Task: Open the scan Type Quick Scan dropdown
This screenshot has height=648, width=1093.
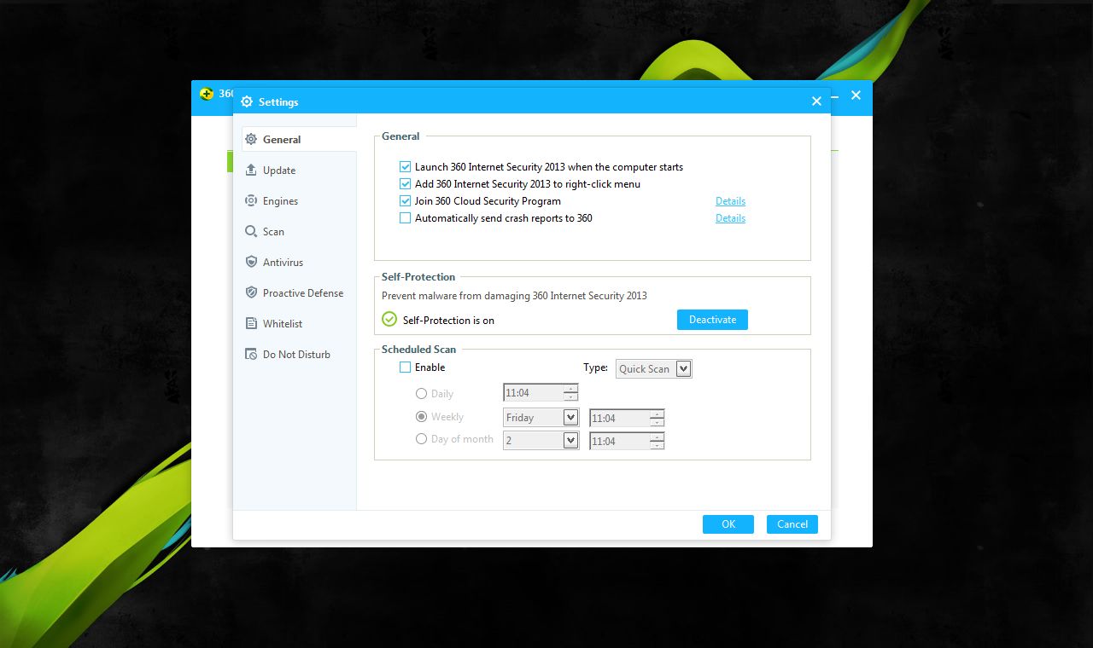Action: click(653, 368)
